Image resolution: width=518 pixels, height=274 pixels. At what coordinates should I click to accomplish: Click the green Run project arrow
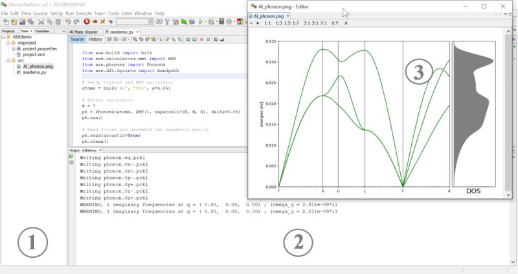(201, 22)
